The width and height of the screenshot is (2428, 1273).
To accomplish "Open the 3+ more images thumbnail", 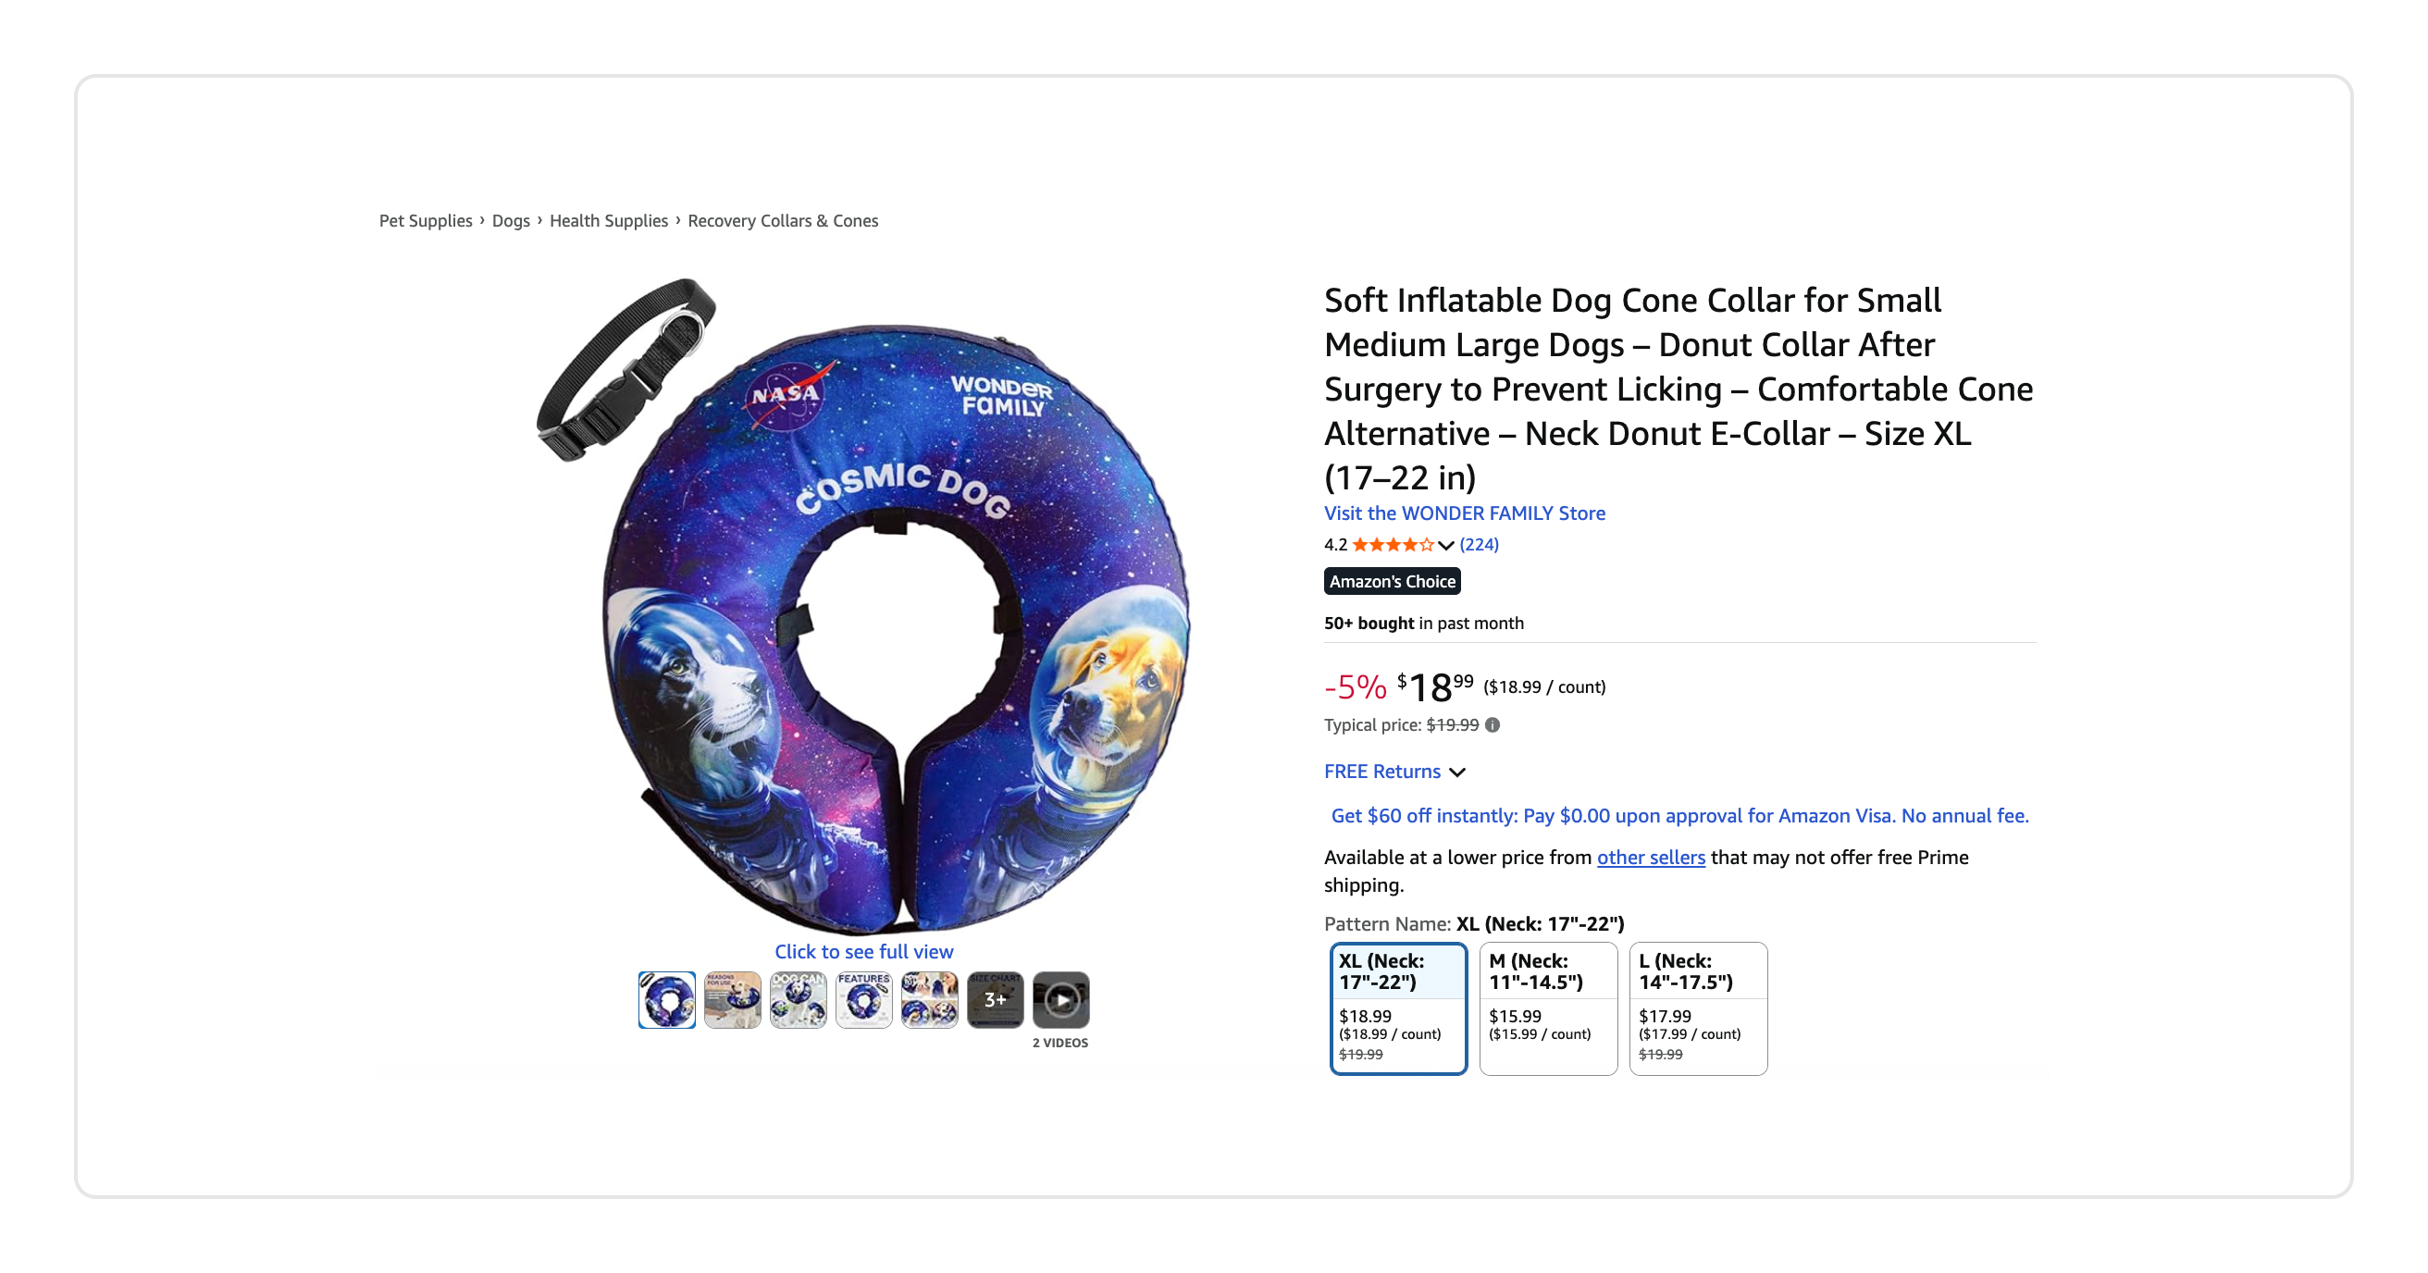I will 995,1000.
